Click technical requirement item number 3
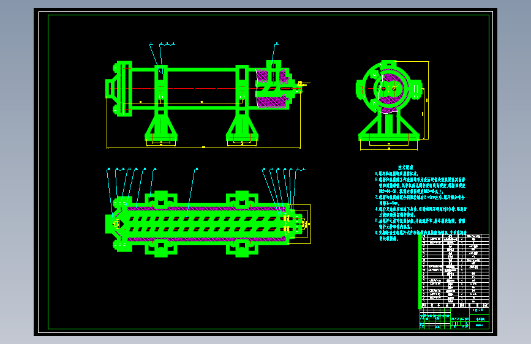Viewport: 531px width, 344px height. click(x=420, y=200)
